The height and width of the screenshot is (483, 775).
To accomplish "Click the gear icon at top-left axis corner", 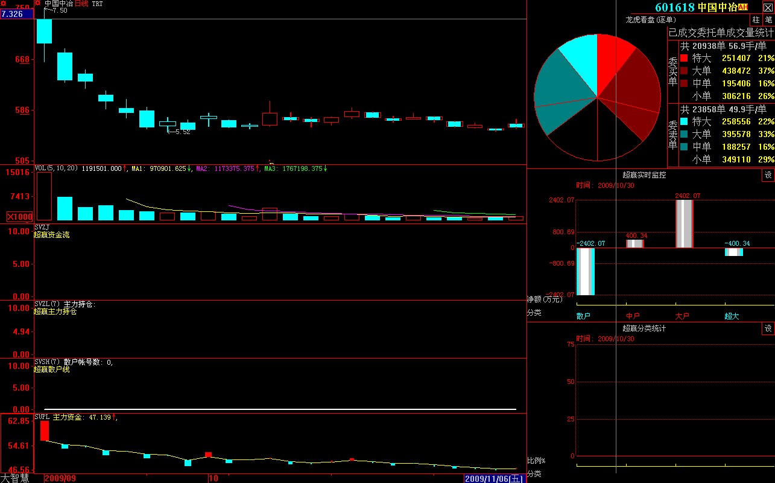I will point(4,4).
